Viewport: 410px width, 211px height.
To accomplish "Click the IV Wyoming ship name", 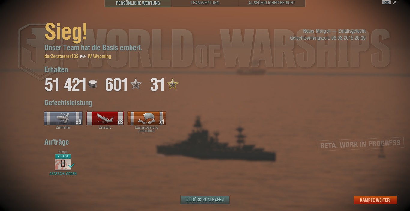I will pyautogui.click(x=99, y=56).
